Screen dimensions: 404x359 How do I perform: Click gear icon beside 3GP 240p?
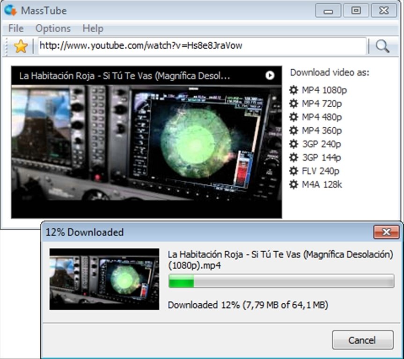click(294, 144)
